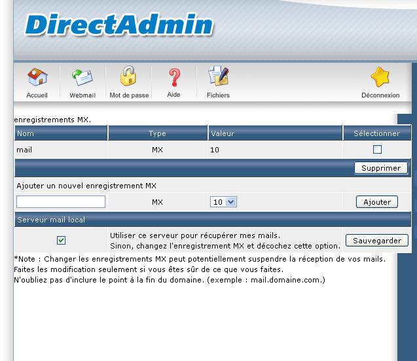Open Fichiers via the documents icon
Image resolution: width=417 pixels, height=361 pixels.
(219, 76)
